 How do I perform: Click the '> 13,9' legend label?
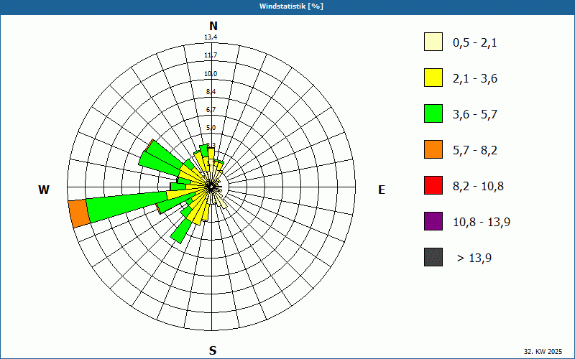[474, 258]
